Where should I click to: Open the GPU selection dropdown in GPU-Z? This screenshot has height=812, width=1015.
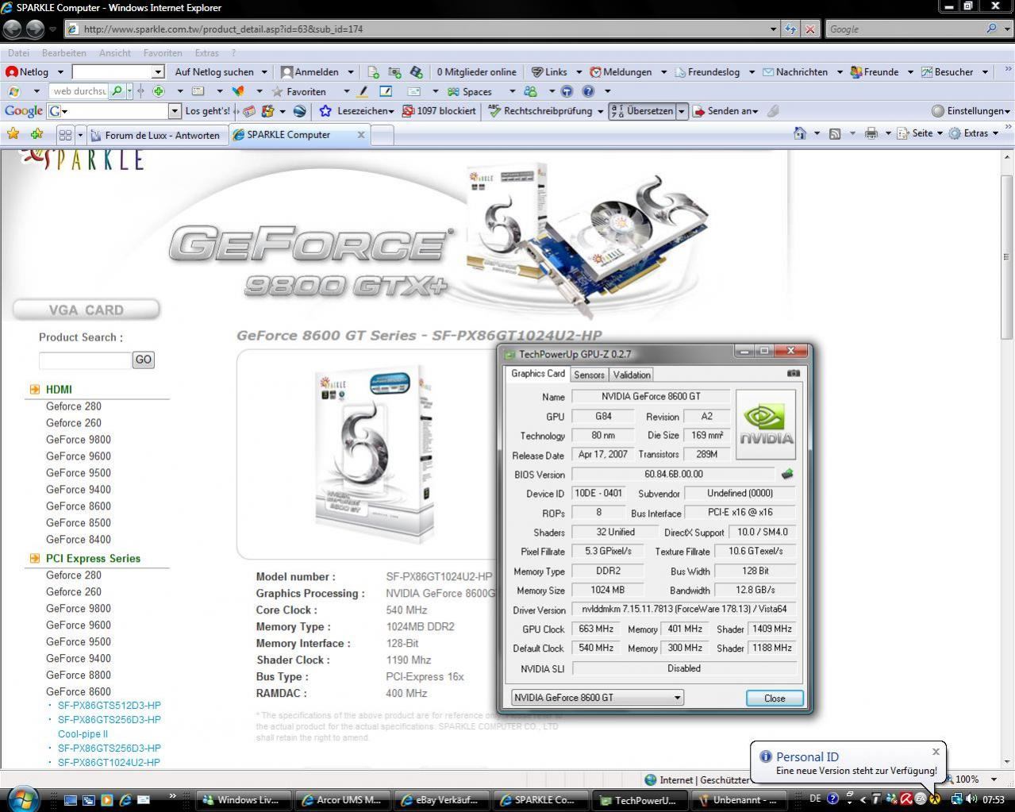597,697
